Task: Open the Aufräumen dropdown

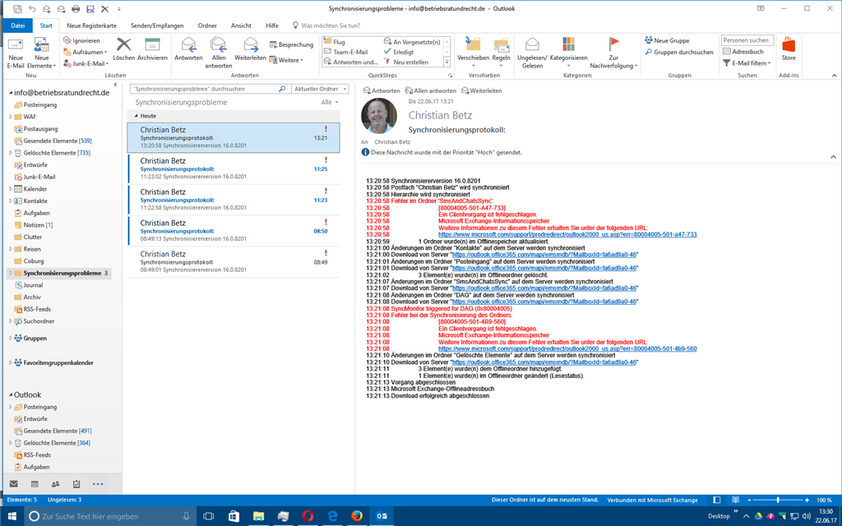Action: click(85, 52)
